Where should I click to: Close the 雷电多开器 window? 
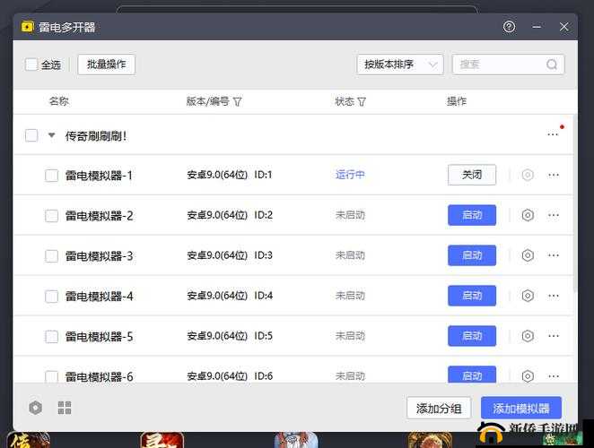coord(564,27)
